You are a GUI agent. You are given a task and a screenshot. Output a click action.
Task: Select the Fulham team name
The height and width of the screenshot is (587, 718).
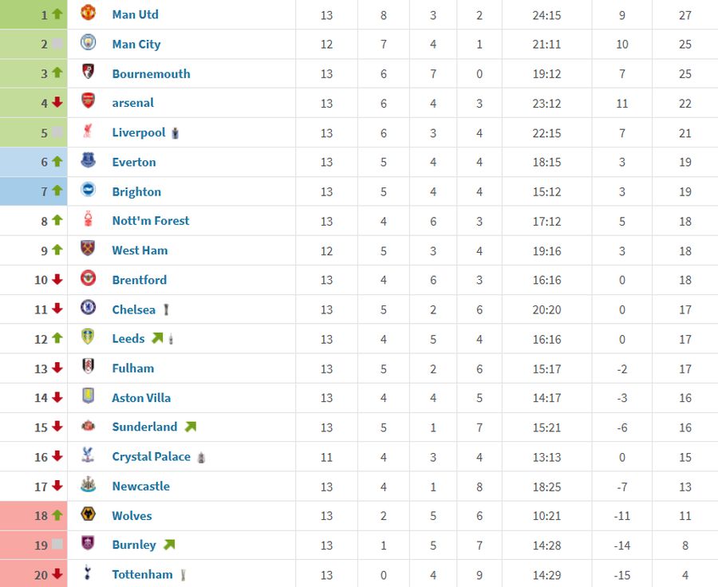pos(132,368)
